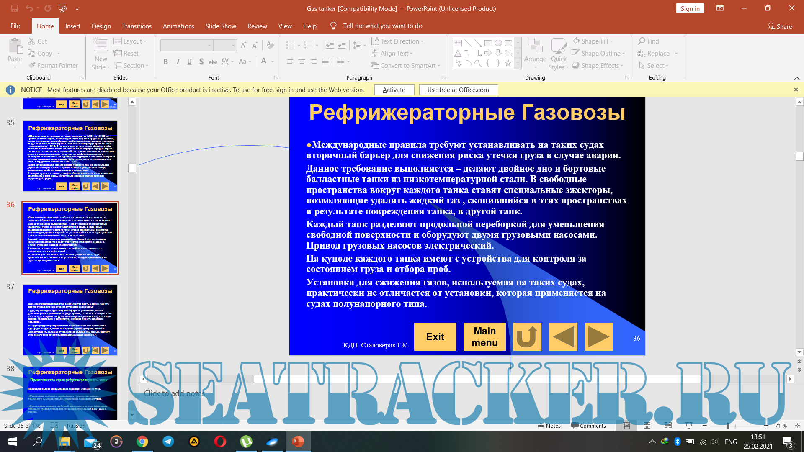Viewport: 804px width, 452px height.
Task: Open the Telegram taskbar icon
Action: pyautogui.click(x=168, y=442)
